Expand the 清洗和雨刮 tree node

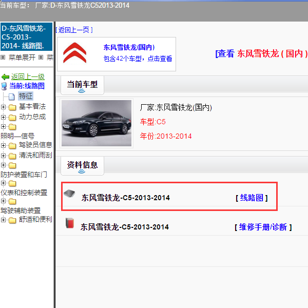click(x=3, y=156)
